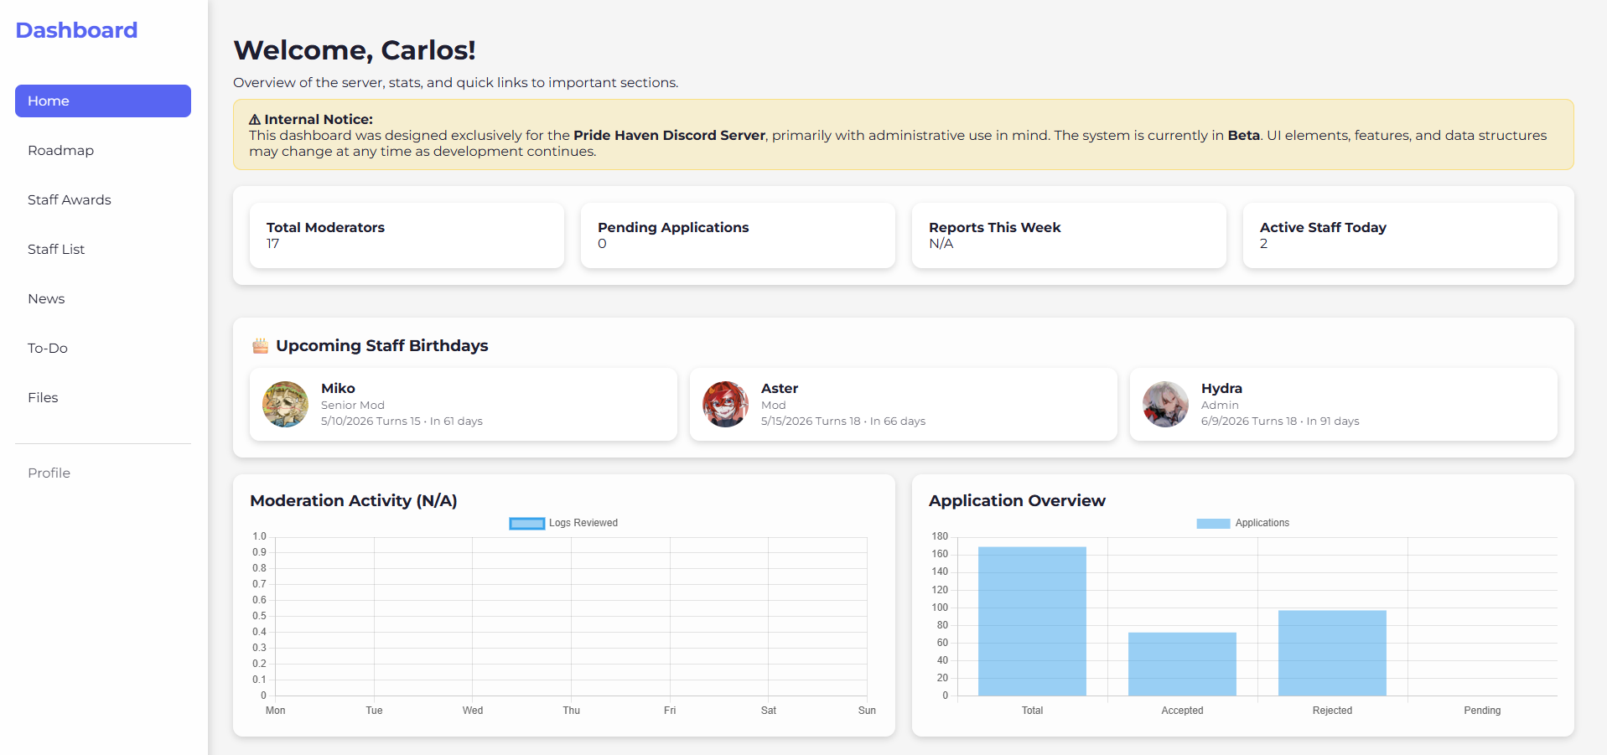This screenshot has height=755, width=1607.
Task: Click the Rejected bar in chart
Action: click(1332, 654)
